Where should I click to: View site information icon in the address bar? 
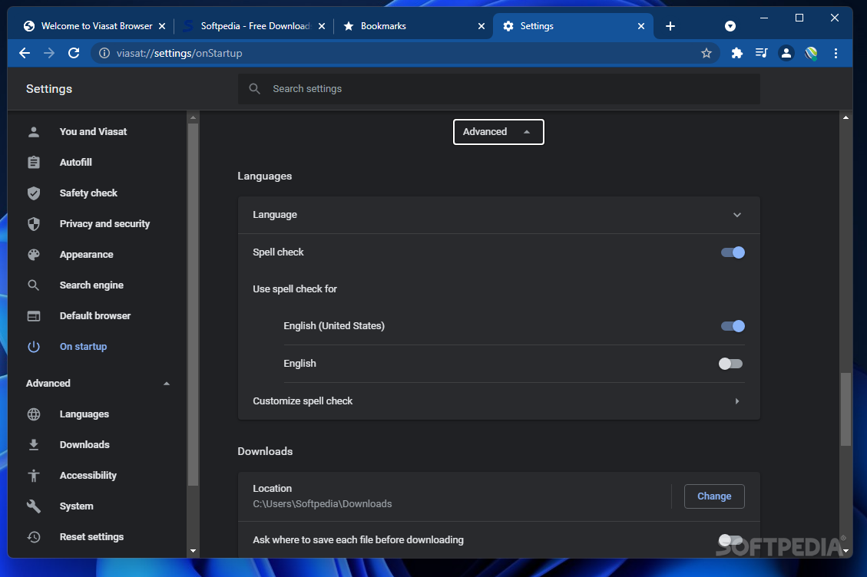pyautogui.click(x=104, y=53)
